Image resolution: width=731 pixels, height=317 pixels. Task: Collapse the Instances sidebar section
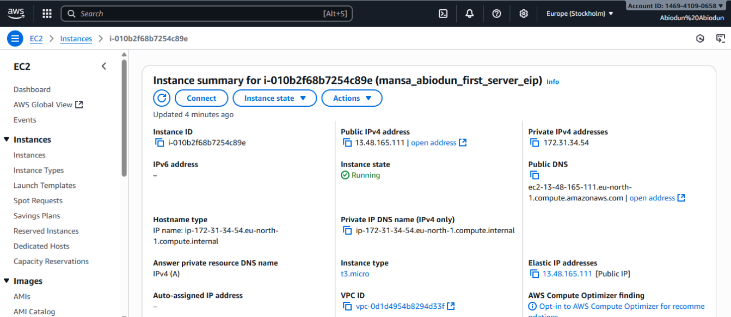pyautogui.click(x=7, y=140)
